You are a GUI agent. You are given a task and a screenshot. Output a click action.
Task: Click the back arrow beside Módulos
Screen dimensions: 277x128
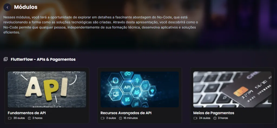[x=7, y=7]
